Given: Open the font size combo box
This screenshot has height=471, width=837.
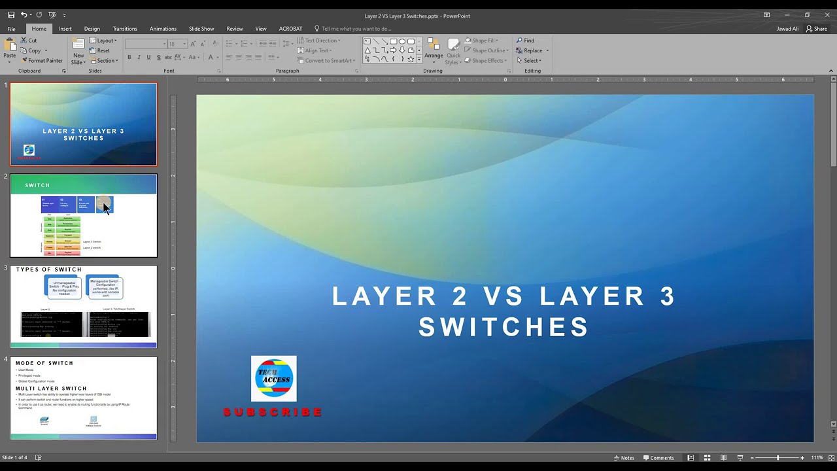Looking at the screenshot, I should point(177,44).
